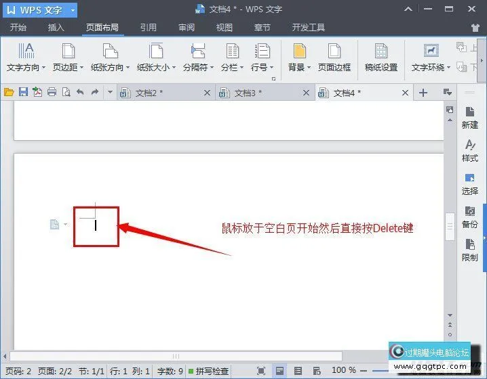Open the document tab list dropdown
Viewport: 487px width, 379px height.
(447, 92)
